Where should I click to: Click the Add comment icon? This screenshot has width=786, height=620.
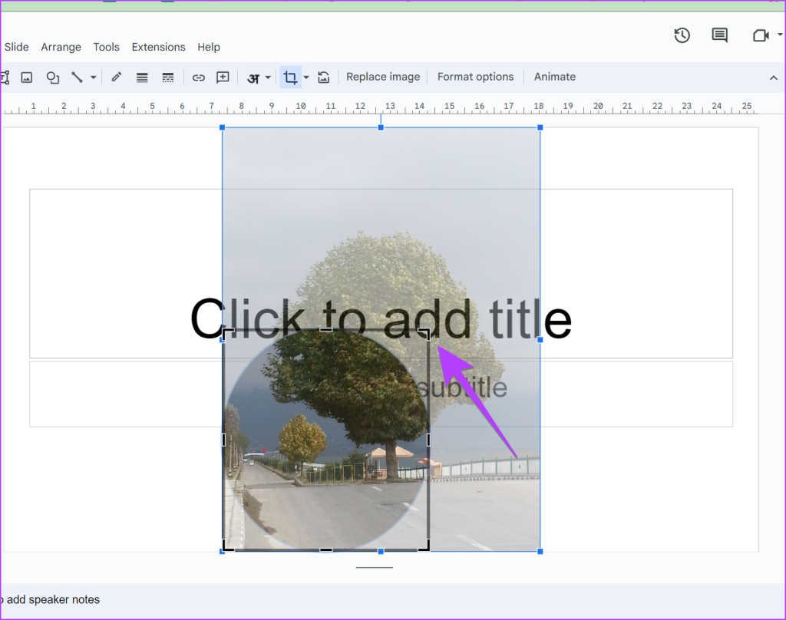click(223, 77)
